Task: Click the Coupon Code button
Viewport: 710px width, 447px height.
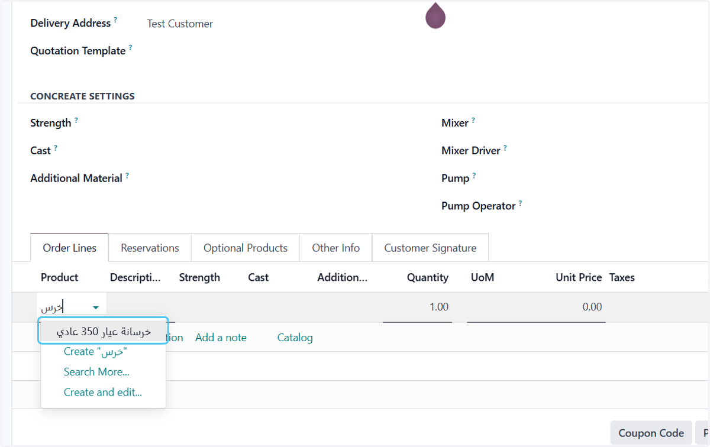Action: 651,433
